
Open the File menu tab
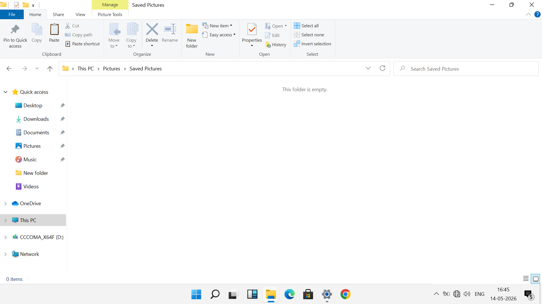pos(12,14)
